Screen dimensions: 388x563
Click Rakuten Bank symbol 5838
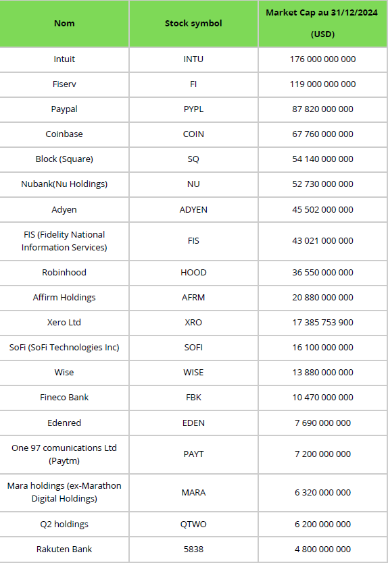point(193,549)
